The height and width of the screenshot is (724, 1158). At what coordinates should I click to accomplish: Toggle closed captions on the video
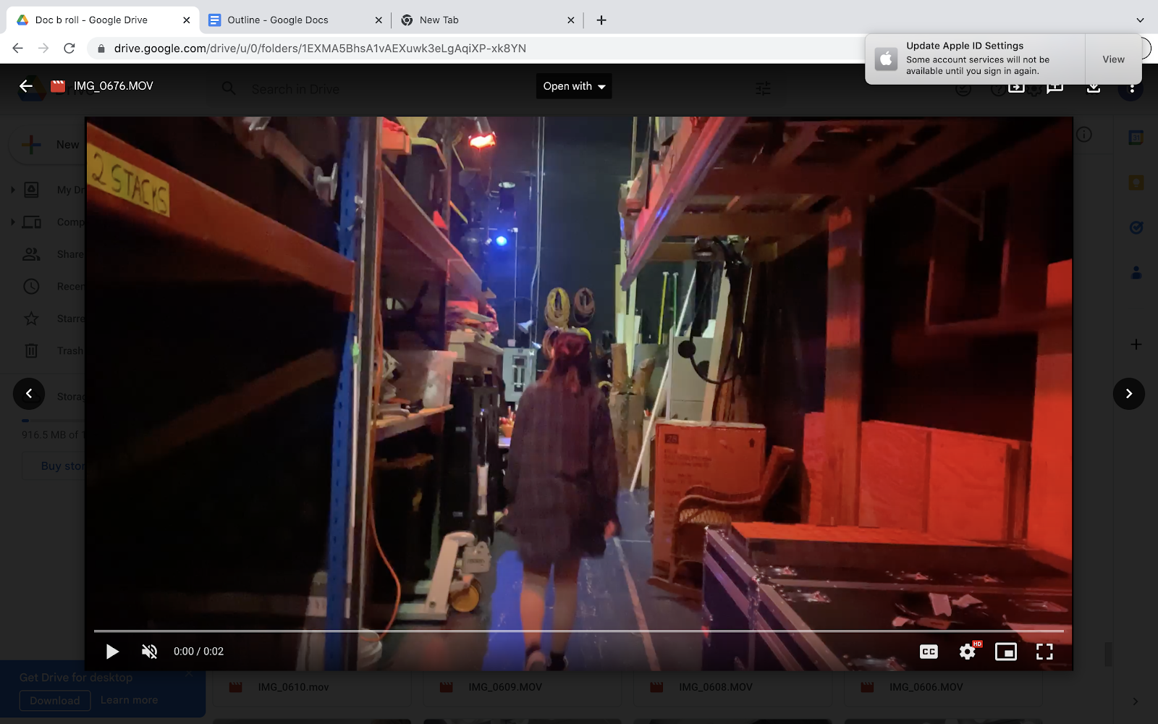coord(929,652)
